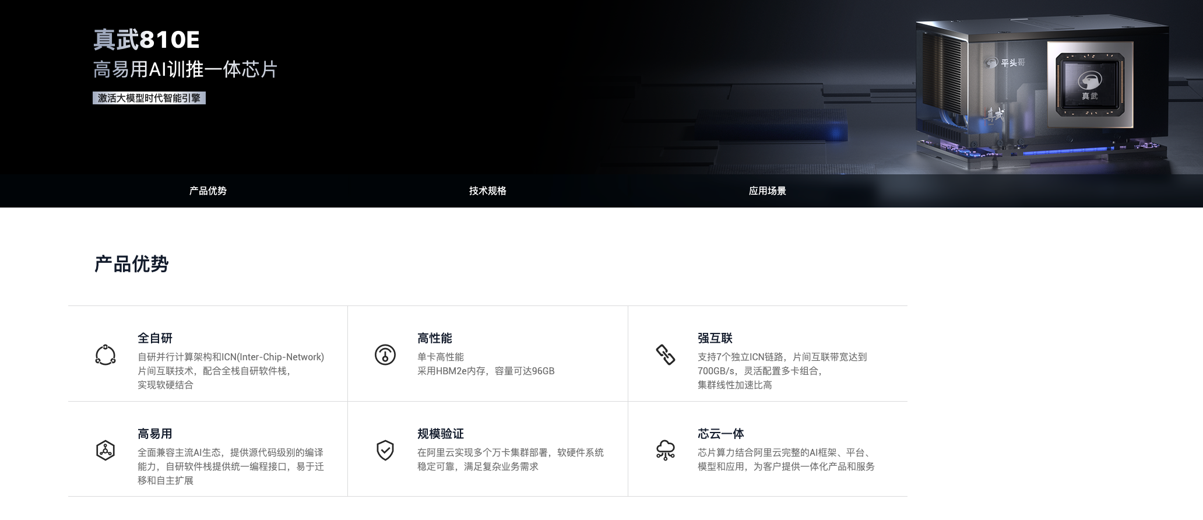1203x520 pixels.
Task: Click the 单卡高性能 text line
Action: point(441,357)
